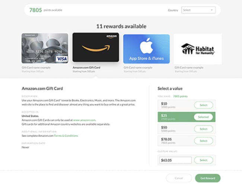
Task: Select the $50 value option
Action: [203, 129]
